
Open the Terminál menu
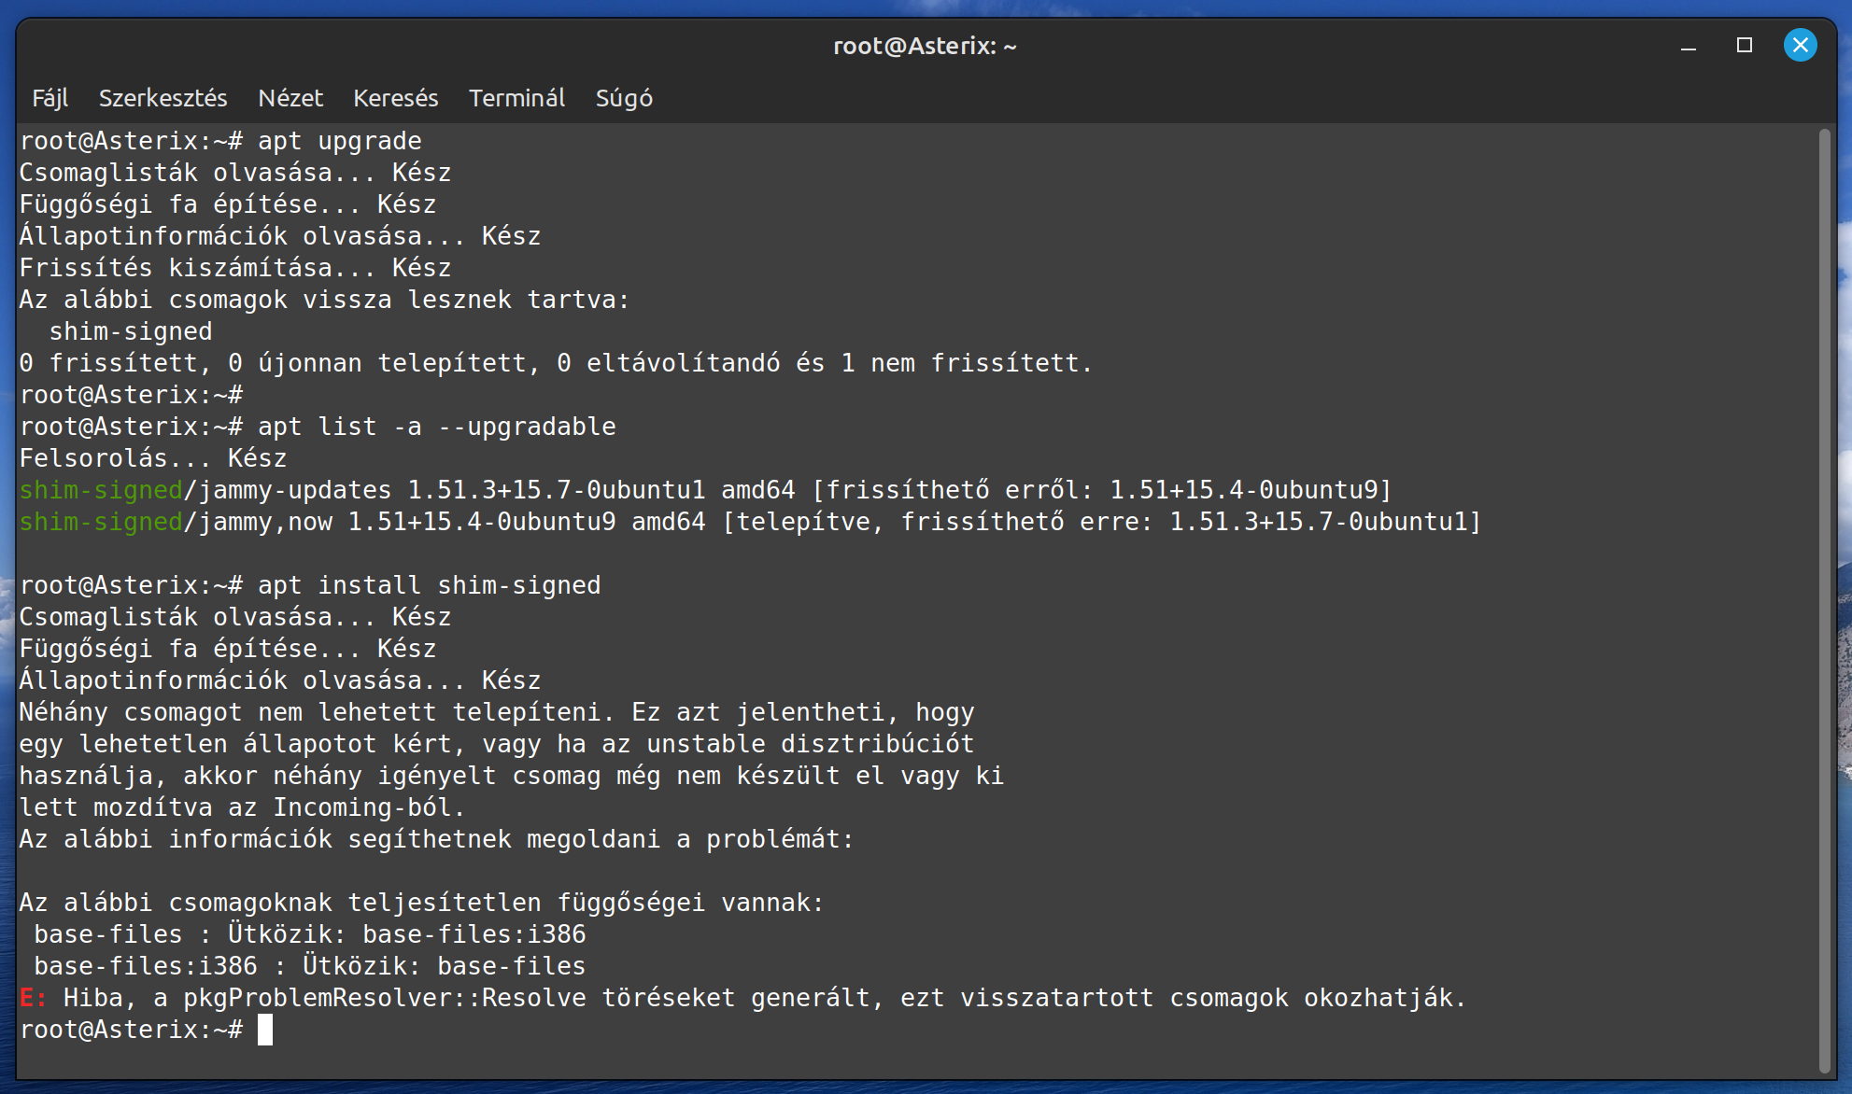tap(517, 98)
